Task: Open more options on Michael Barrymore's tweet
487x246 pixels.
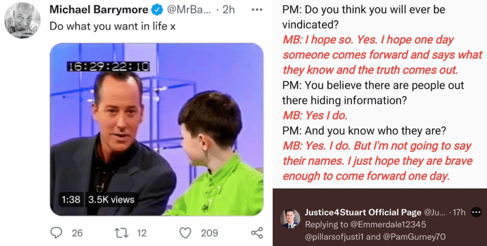Action: coord(257,10)
